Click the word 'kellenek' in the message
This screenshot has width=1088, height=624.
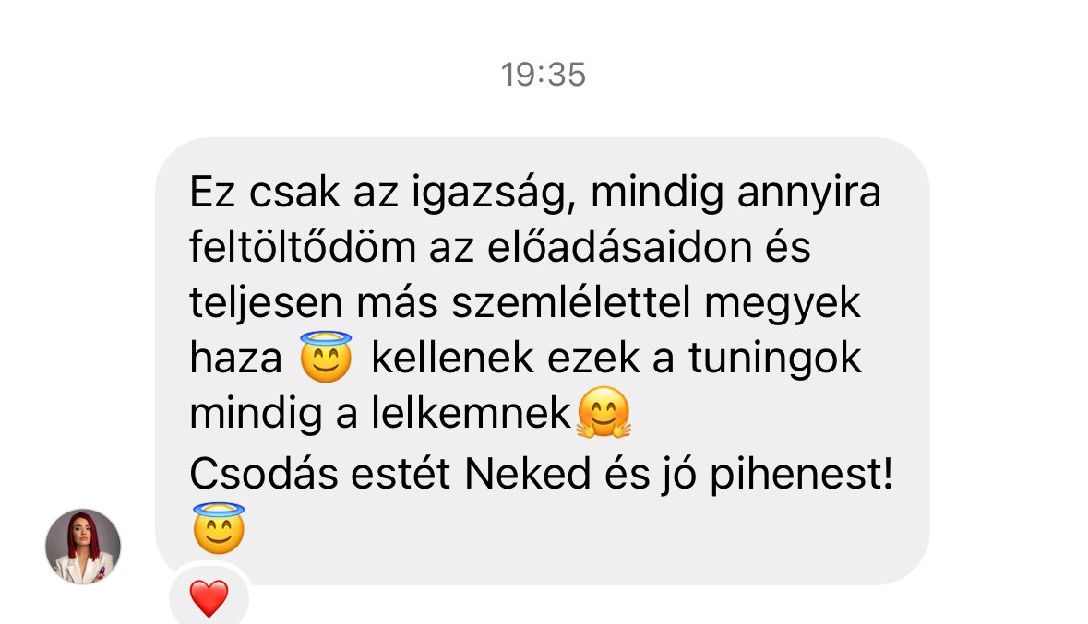coord(453,359)
